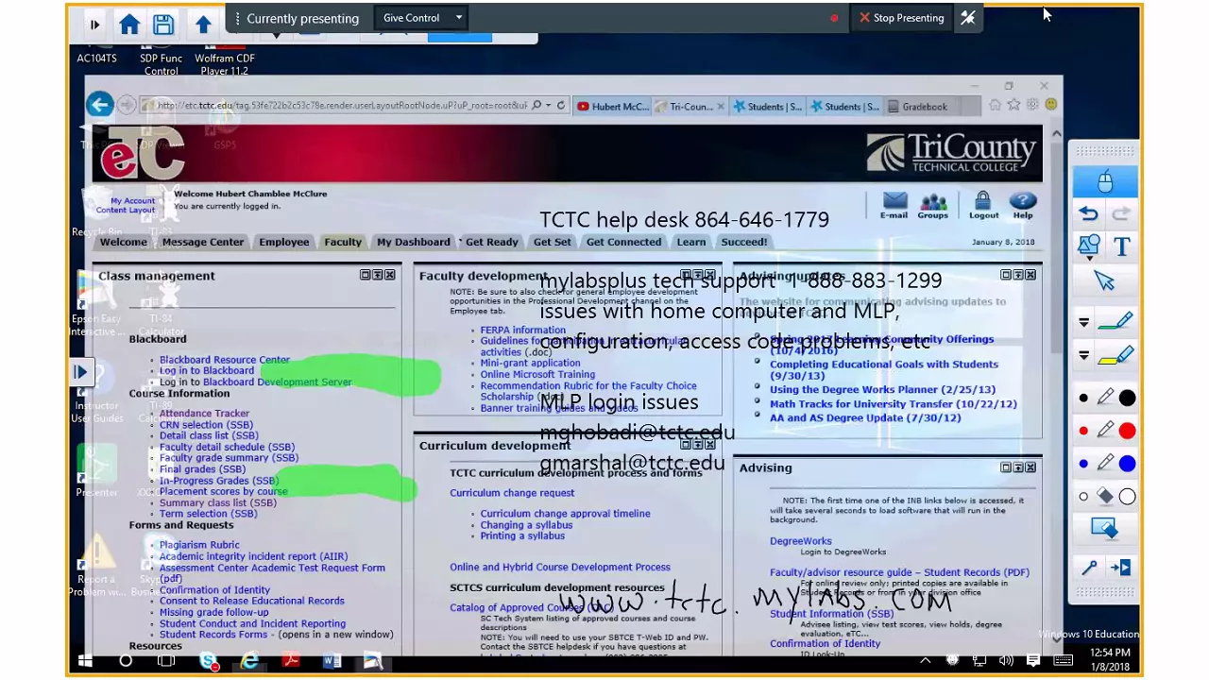Open the Give Control dropdown
The width and height of the screenshot is (1209, 680).
[x=422, y=17]
